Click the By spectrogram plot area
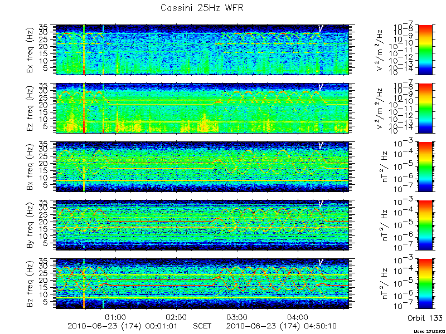This screenshot has height=334, width=446. [202, 225]
